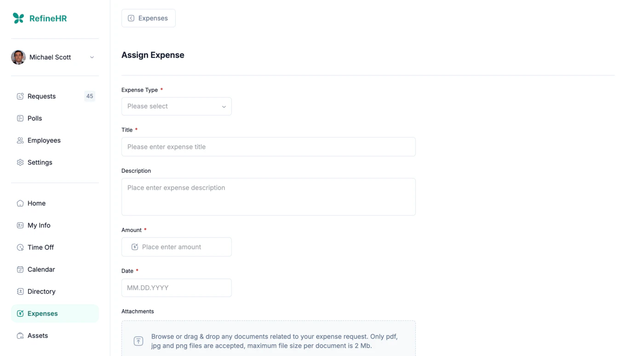
Task: Click the Requests sidebar icon
Action: point(20,96)
